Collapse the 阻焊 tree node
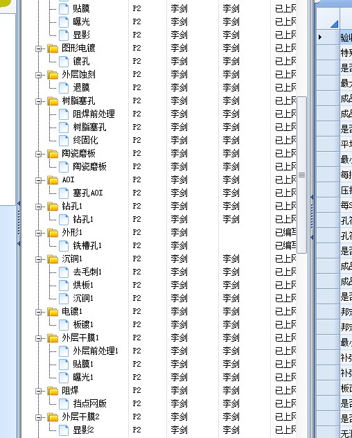The height and width of the screenshot is (438, 352). 38,391
